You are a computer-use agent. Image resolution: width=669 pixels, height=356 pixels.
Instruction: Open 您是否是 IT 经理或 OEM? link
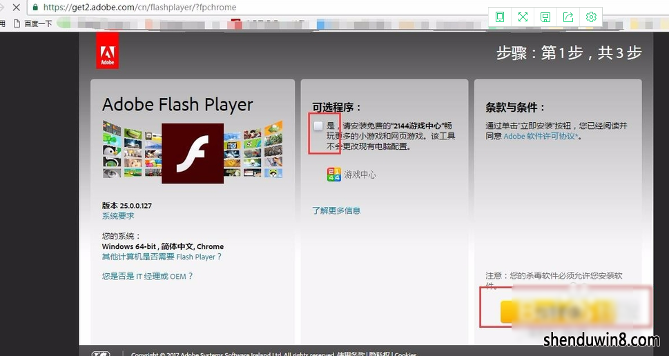147,276
